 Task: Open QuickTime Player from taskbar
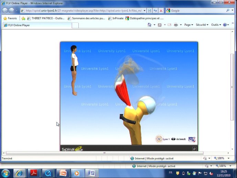click(48, 173)
